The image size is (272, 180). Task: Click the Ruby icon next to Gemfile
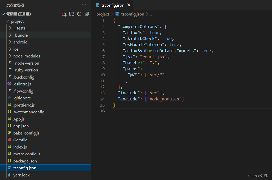pos(9,140)
